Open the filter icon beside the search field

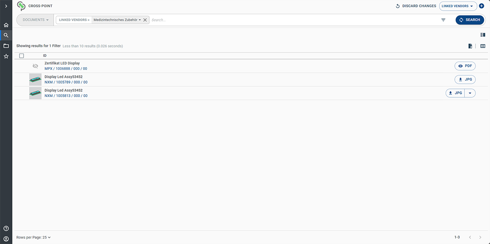click(443, 19)
